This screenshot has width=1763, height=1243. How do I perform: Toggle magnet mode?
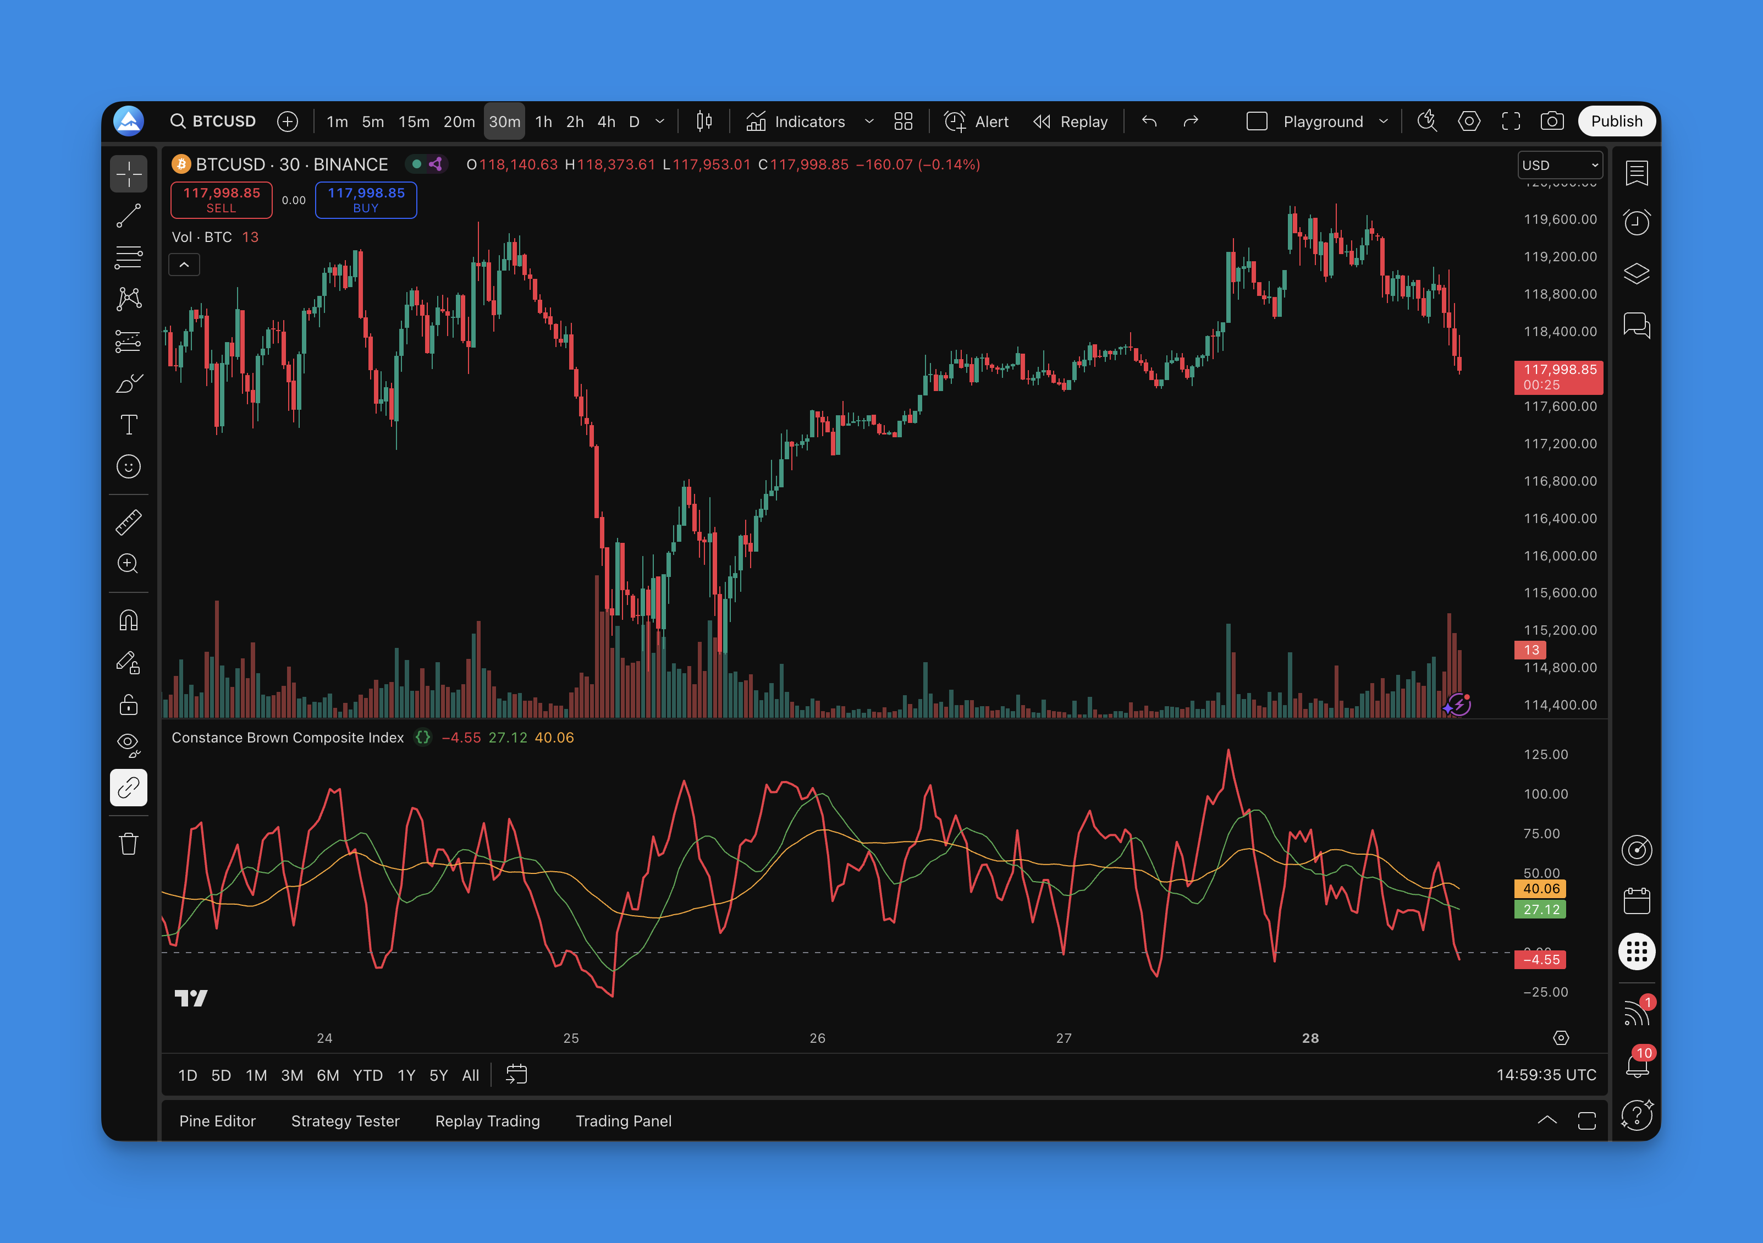coord(128,620)
